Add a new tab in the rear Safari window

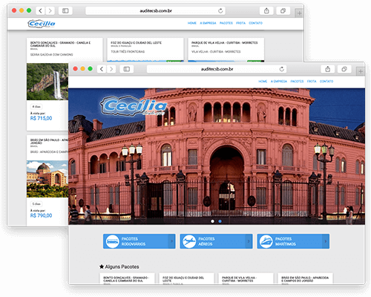tap(299, 13)
